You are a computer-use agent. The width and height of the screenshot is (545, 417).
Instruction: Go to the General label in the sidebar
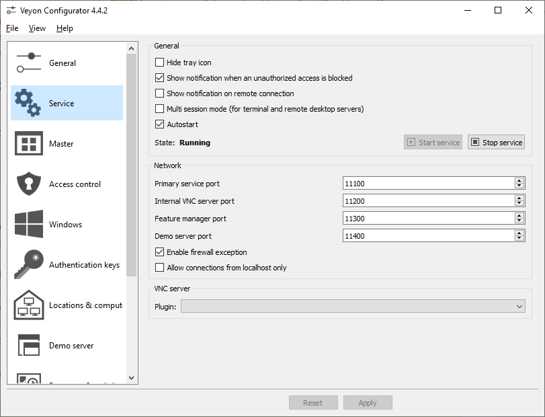coord(62,63)
